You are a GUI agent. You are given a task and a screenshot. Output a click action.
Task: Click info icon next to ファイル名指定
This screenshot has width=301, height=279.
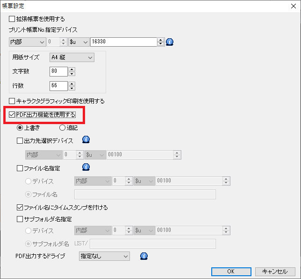(x=86, y=167)
